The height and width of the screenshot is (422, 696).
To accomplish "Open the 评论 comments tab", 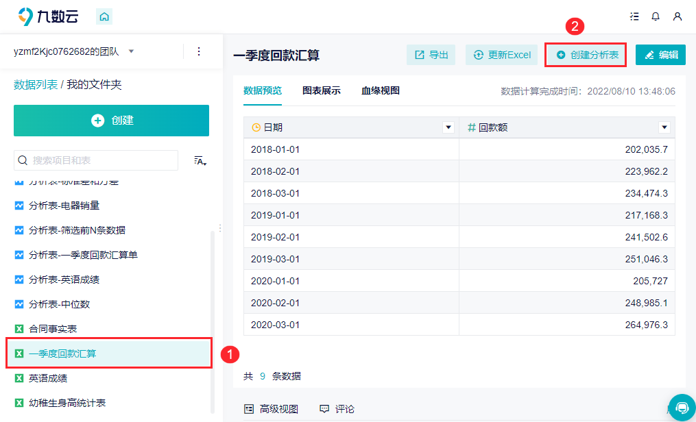I will coord(337,409).
